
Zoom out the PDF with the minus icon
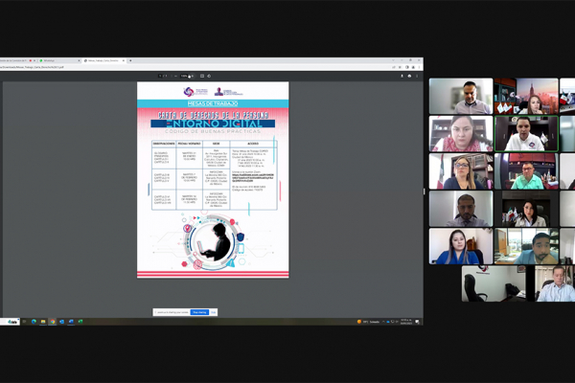click(x=175, y=76)
